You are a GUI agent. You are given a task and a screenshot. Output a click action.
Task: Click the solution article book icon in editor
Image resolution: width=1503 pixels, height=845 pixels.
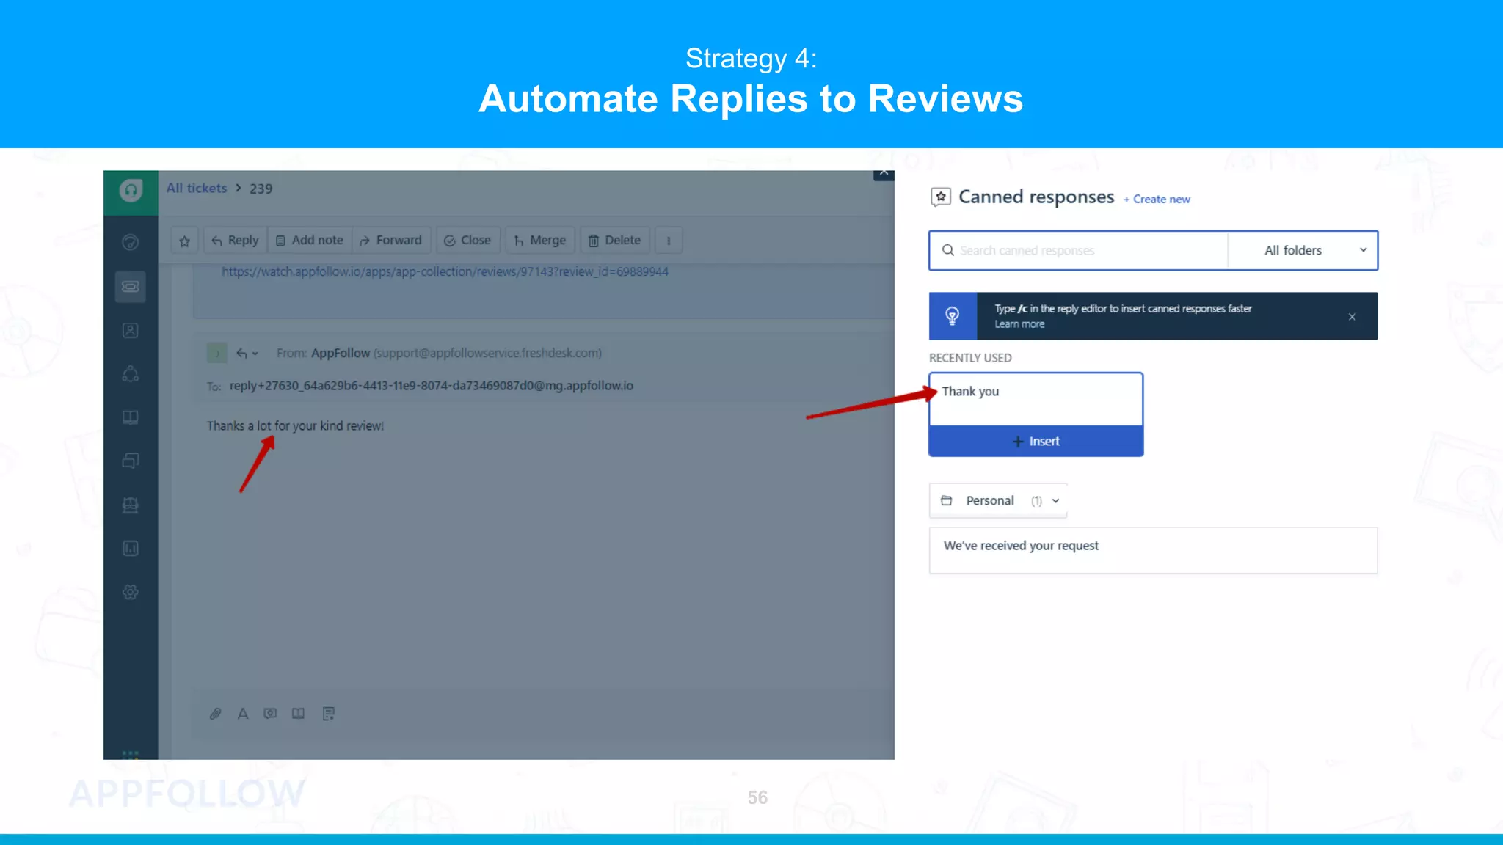[x=298, y=714]
